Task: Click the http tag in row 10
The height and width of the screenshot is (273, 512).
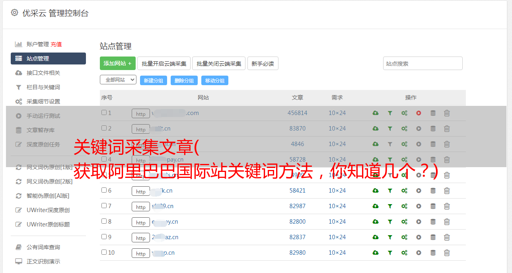Action: click(x=141, y=253)
